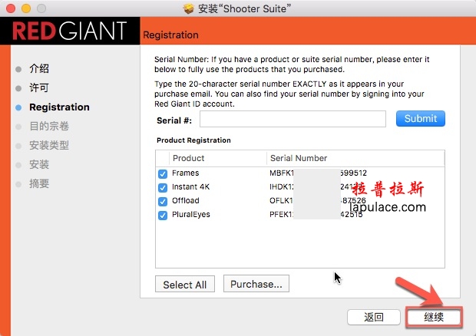Click the PluralEyes product name
476x336 pixels.
point(191,214)
